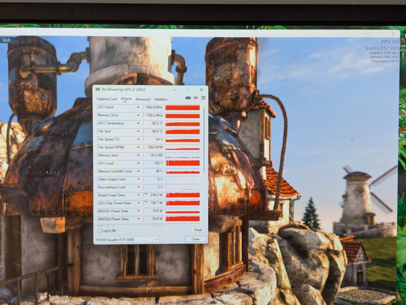Click the Close button in GPU-Z

[x=195, y=239]
